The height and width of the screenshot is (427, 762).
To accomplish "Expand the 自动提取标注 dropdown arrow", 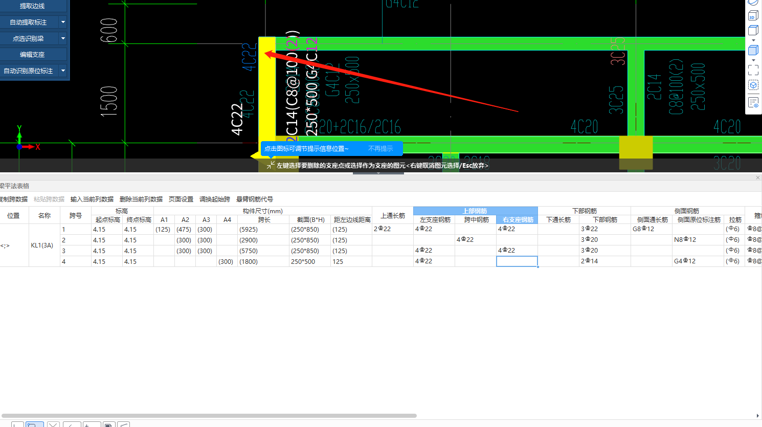I will coord(63,22).
